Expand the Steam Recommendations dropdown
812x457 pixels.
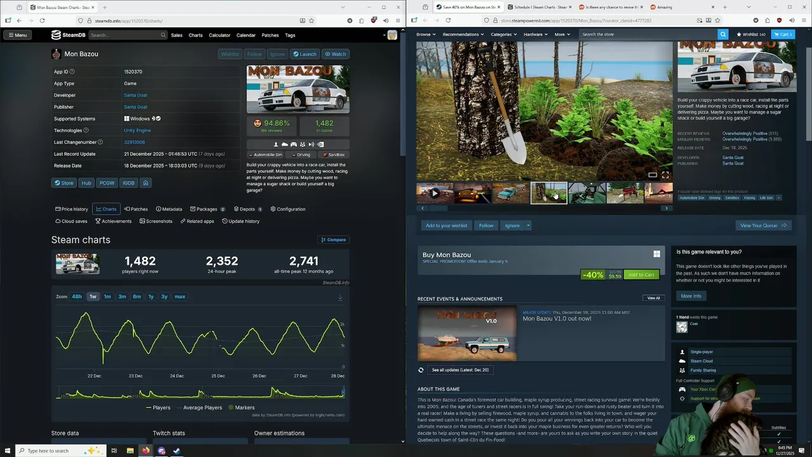click(x=463, y=34)
